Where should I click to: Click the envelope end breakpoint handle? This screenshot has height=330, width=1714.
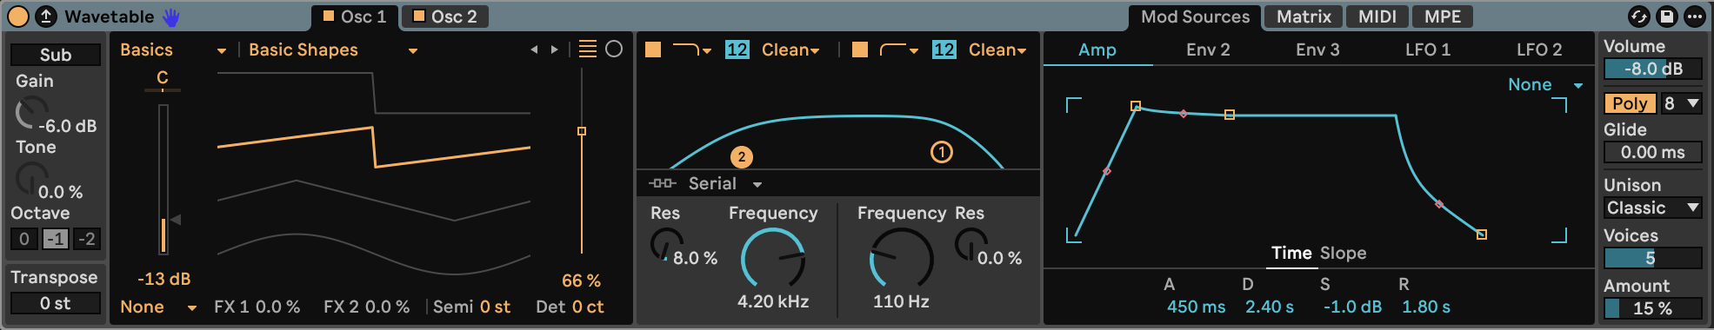(1482, 234)
